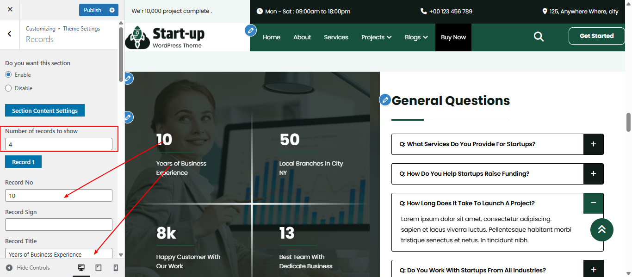Open the Home menu item in preview
632x277 pixels.
[x=271, y=37]
